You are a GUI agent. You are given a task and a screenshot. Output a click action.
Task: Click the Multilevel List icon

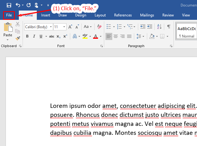(130, 27)
